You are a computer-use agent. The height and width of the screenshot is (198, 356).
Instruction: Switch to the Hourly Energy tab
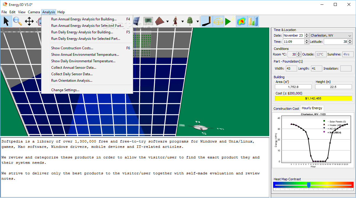click(312, 108)
